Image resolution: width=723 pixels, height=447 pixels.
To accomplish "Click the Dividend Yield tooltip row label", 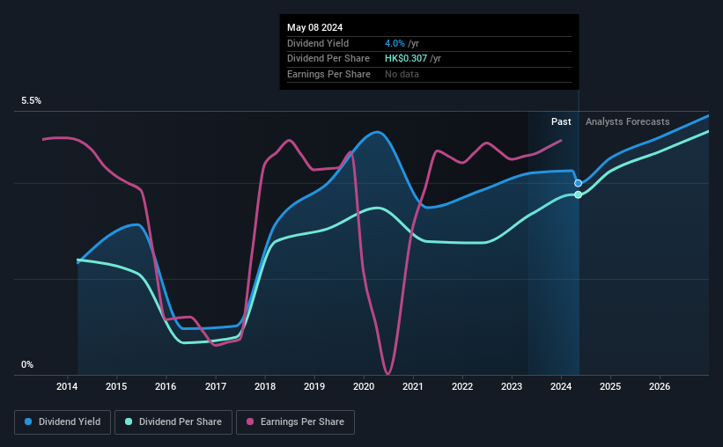I will 318,43.
